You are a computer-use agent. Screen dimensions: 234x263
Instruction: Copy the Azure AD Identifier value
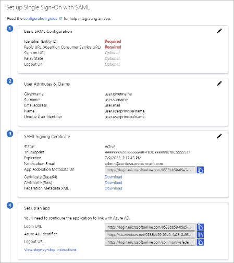coord(200,235)
